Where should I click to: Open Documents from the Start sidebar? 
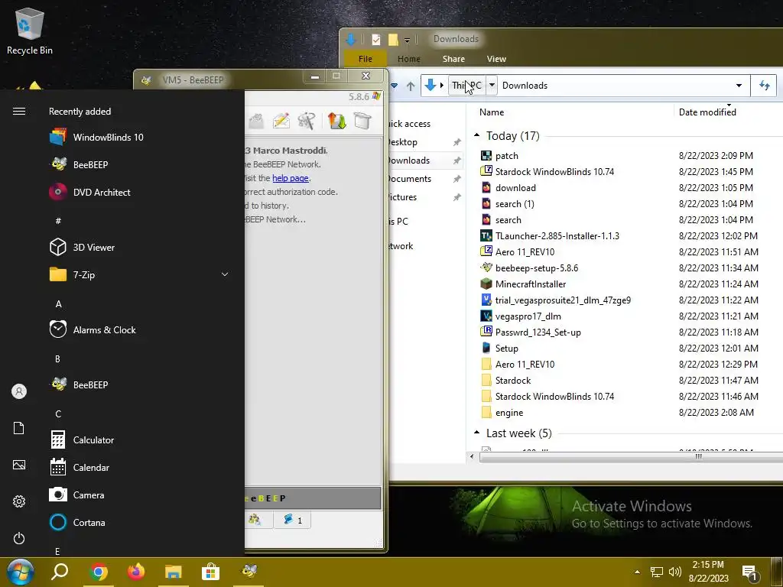tap(19, 428)
